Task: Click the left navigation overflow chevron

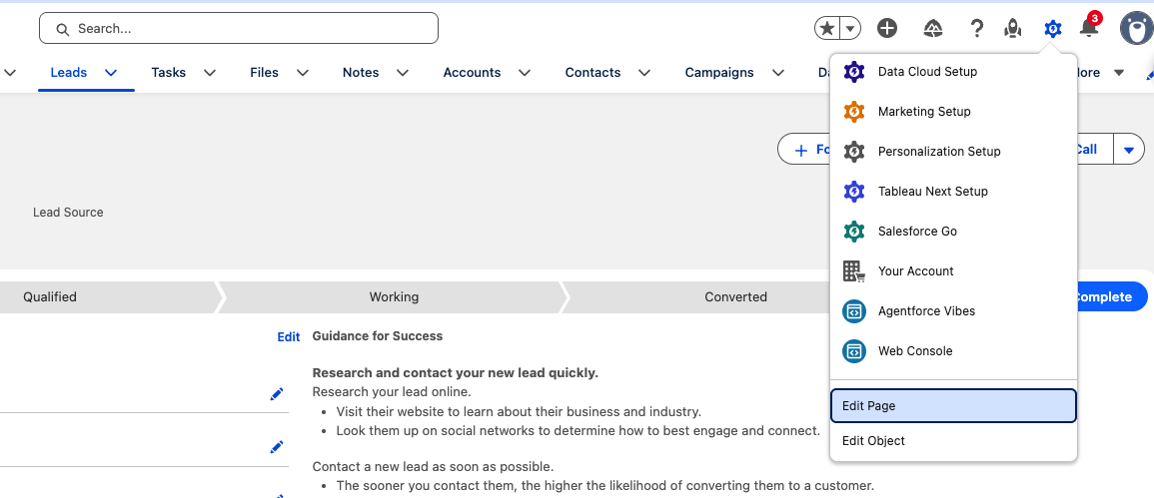Action: coord(10,72)
